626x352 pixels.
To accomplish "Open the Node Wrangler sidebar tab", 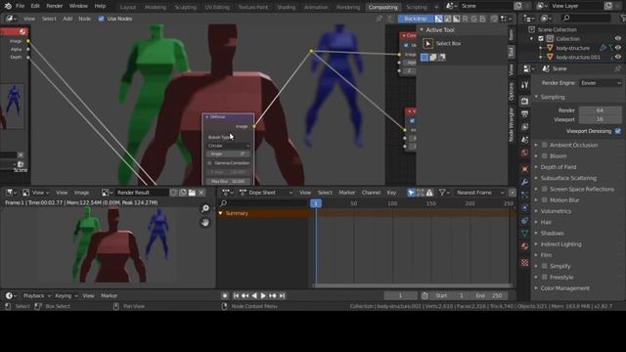I will [511, 124].
